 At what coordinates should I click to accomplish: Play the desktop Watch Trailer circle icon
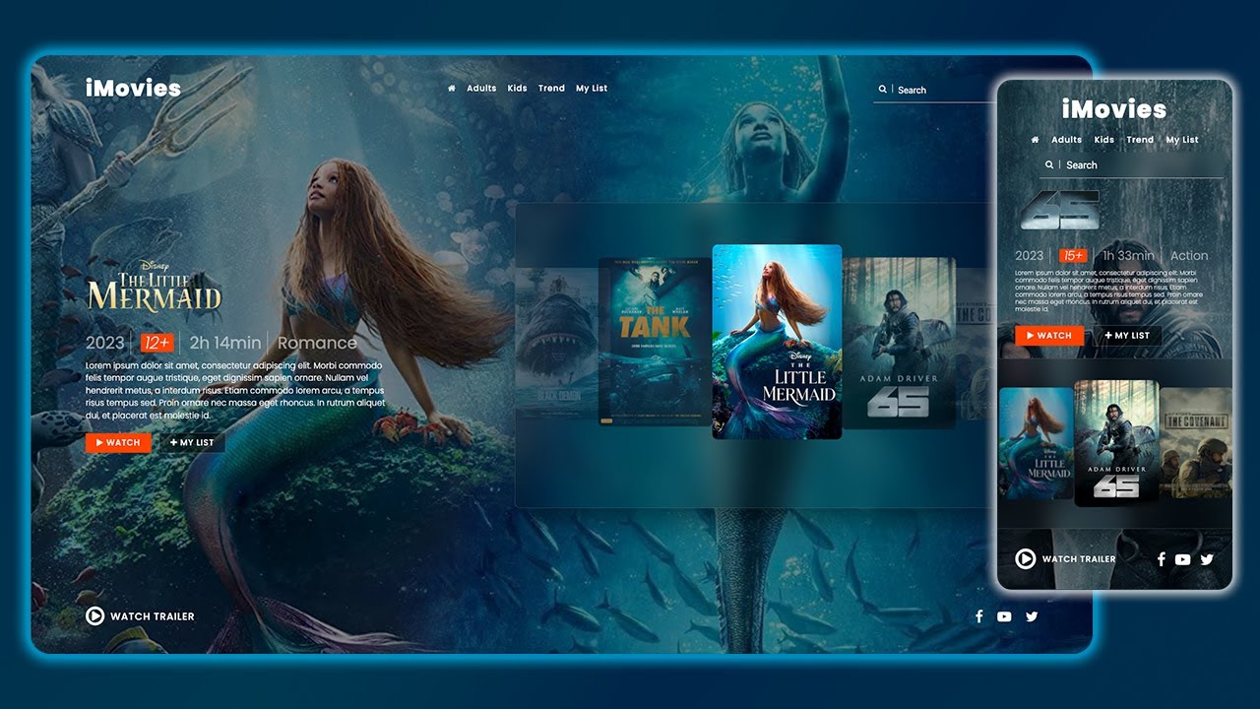tap(94, 616)
